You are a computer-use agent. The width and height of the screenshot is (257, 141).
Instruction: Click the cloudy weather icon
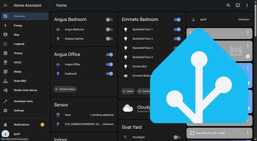(x=128, y=108)
